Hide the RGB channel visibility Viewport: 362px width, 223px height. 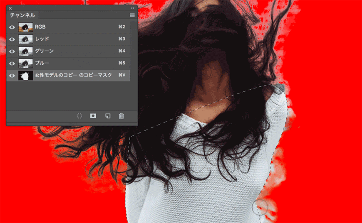[x=12, y=27]
